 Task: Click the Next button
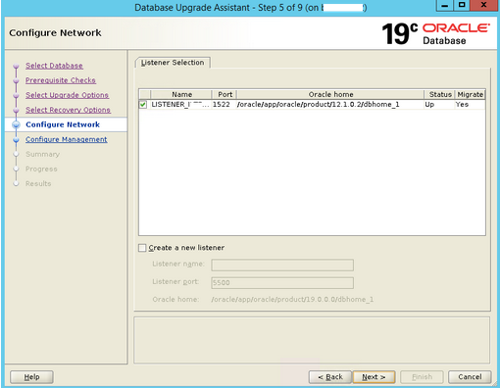point(374,377)
